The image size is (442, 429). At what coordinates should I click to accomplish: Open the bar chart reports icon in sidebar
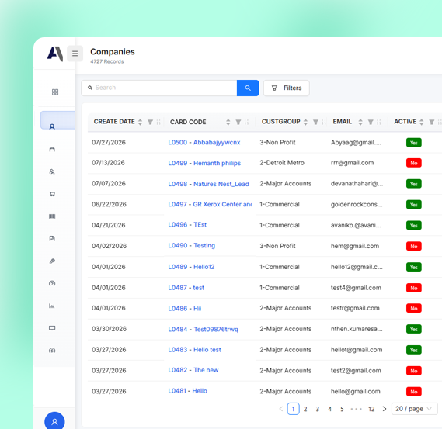point(52,306)
